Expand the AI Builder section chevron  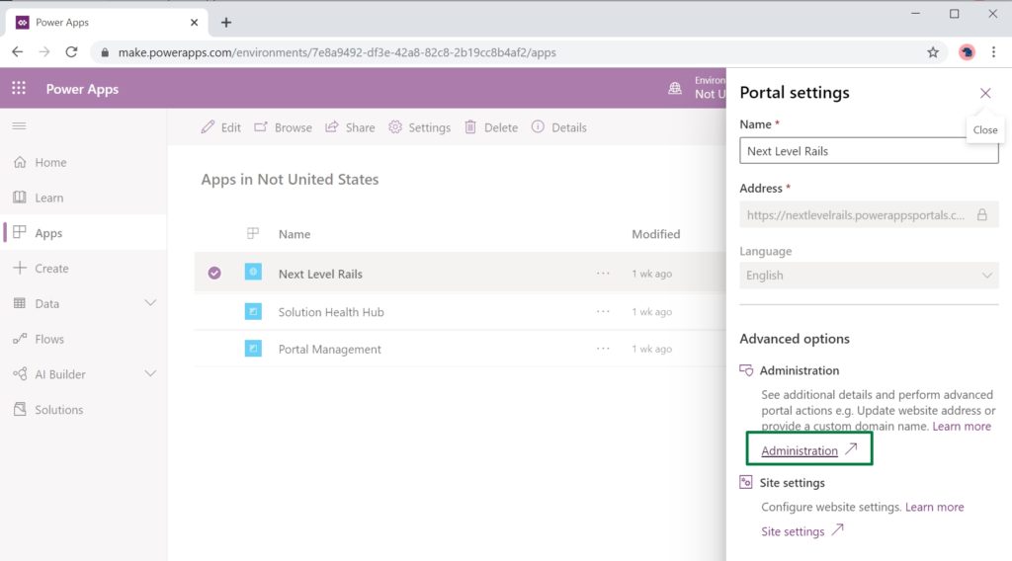[150, 374]
